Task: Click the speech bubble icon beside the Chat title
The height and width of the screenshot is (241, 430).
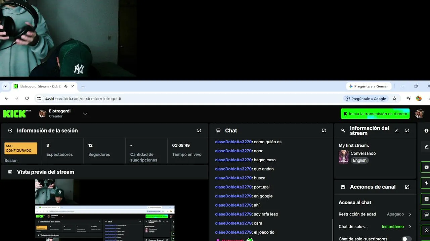Action: [x=218, y=131]
